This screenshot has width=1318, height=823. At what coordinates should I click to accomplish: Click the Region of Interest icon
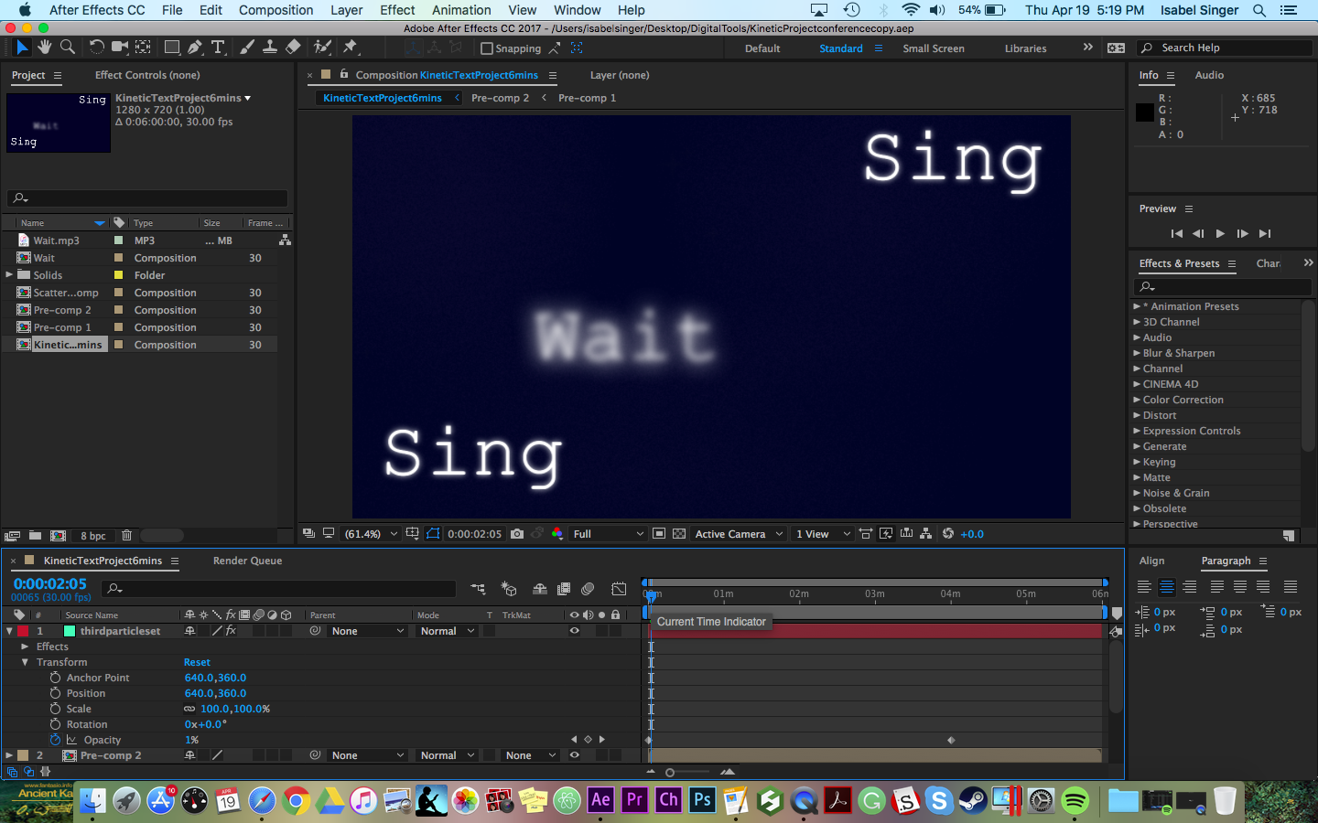click(659, 534)
